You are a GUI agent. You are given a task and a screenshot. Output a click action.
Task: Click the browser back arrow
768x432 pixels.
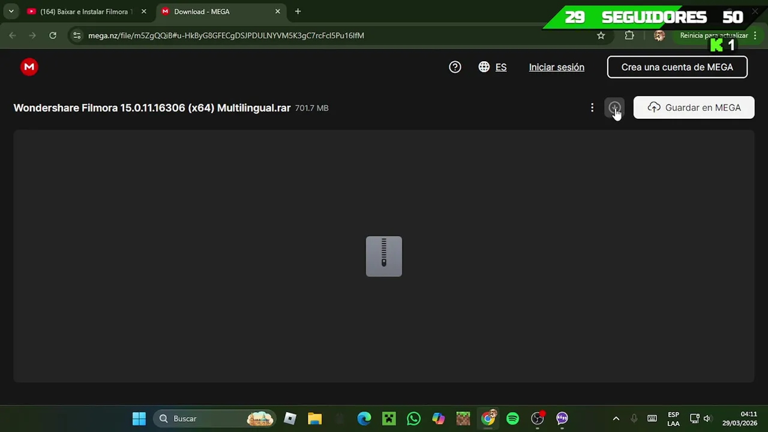click(x=13, y=35)
